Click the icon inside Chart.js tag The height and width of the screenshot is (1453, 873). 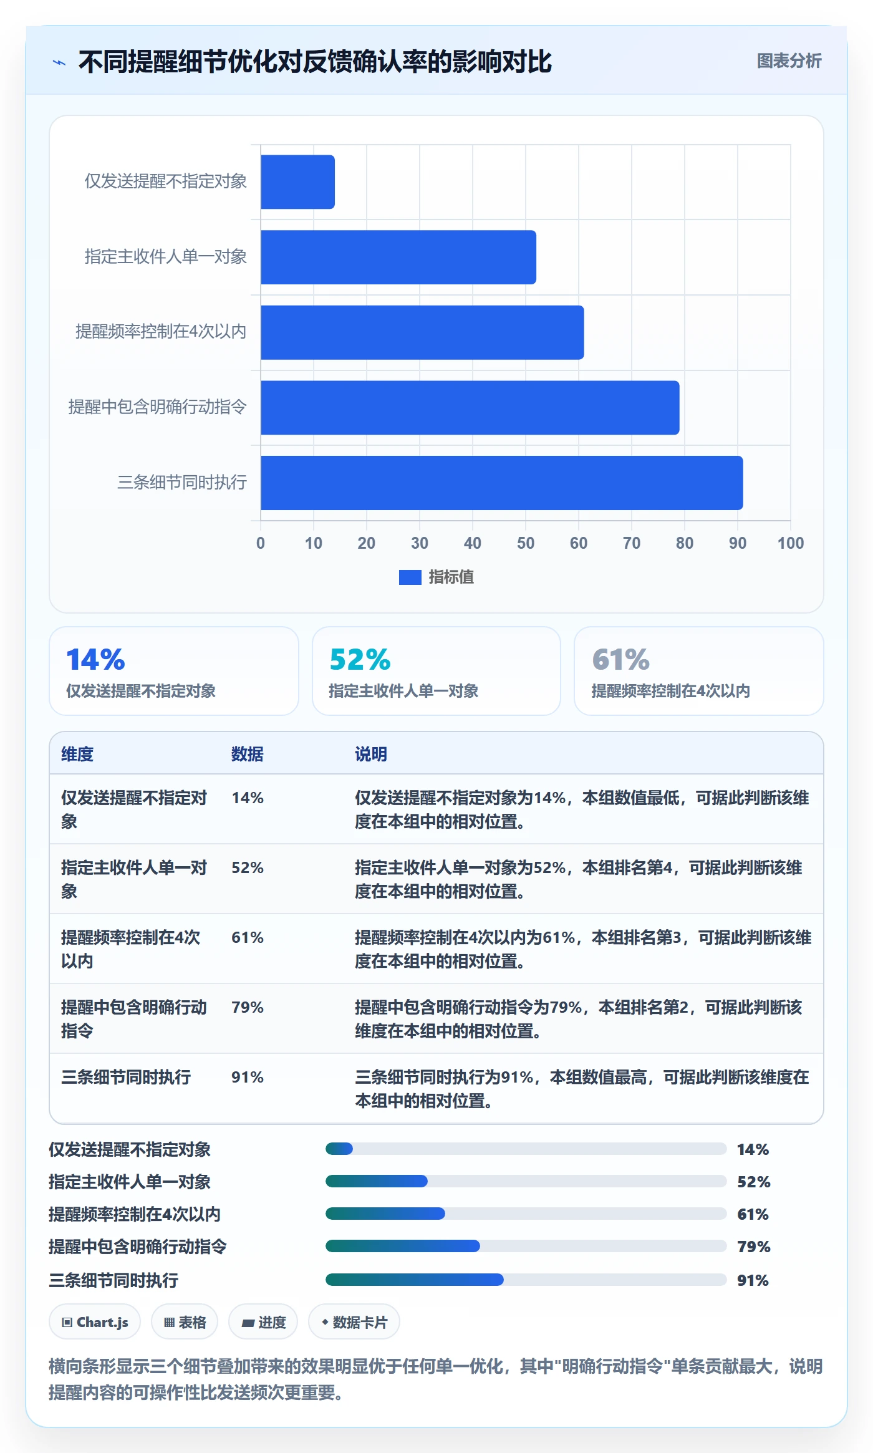[x=67, y=1323]
